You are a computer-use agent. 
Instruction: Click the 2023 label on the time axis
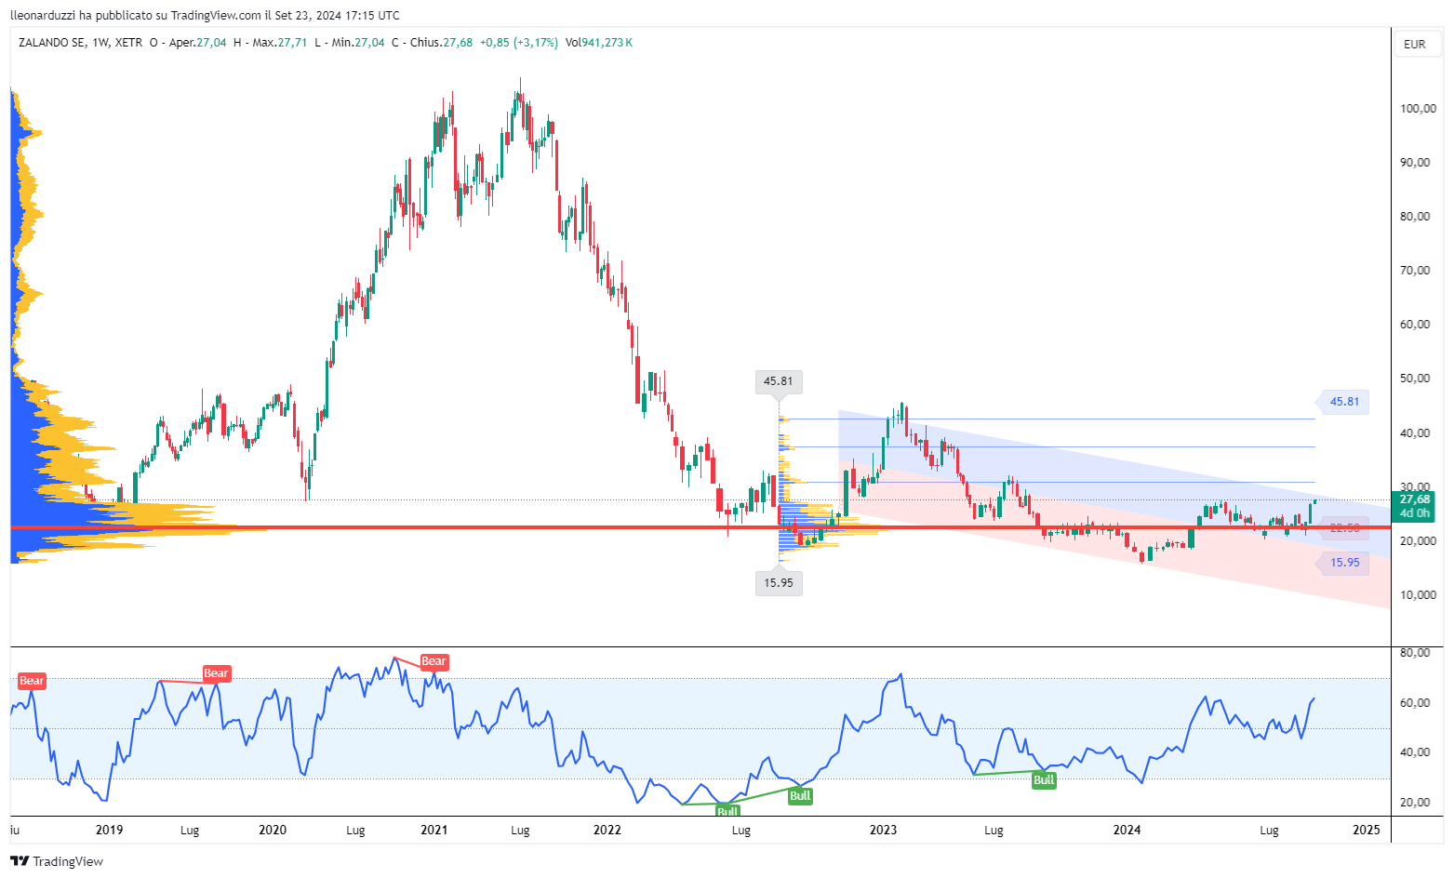(883, 830)
